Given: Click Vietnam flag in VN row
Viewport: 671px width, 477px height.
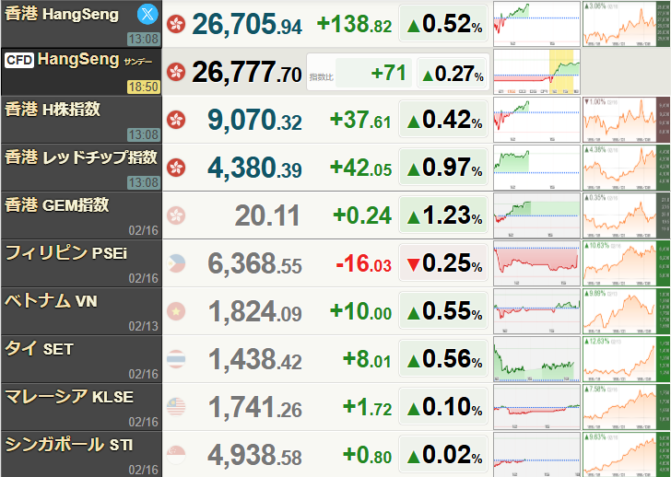Looking at the screenshot, I should (x=176, y=311).
